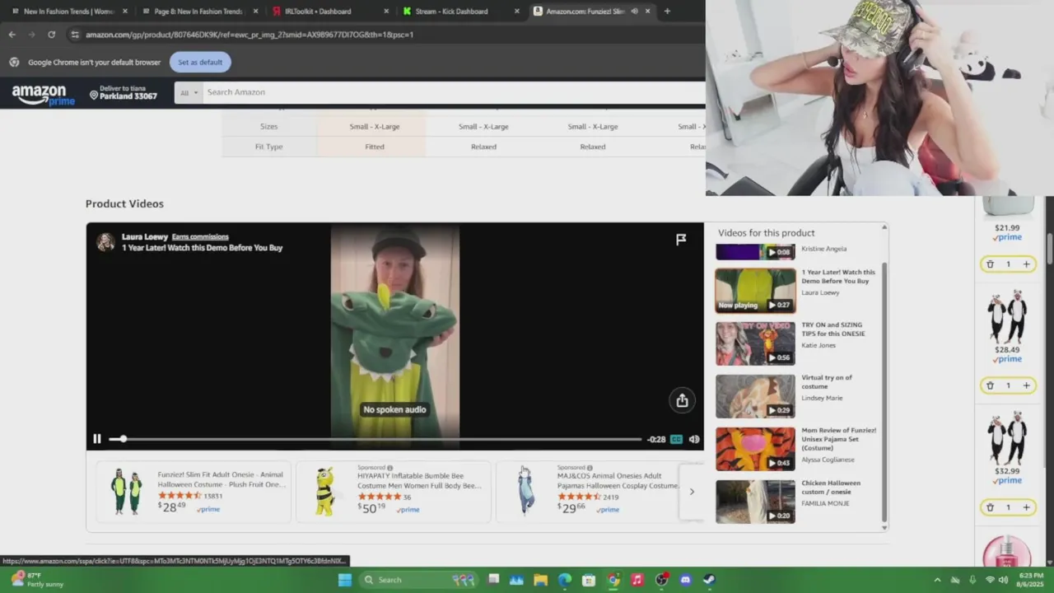Go to Amazon Prime home logo
Viewport: 1054px width, 593px height.
click(x=43, y=96)
